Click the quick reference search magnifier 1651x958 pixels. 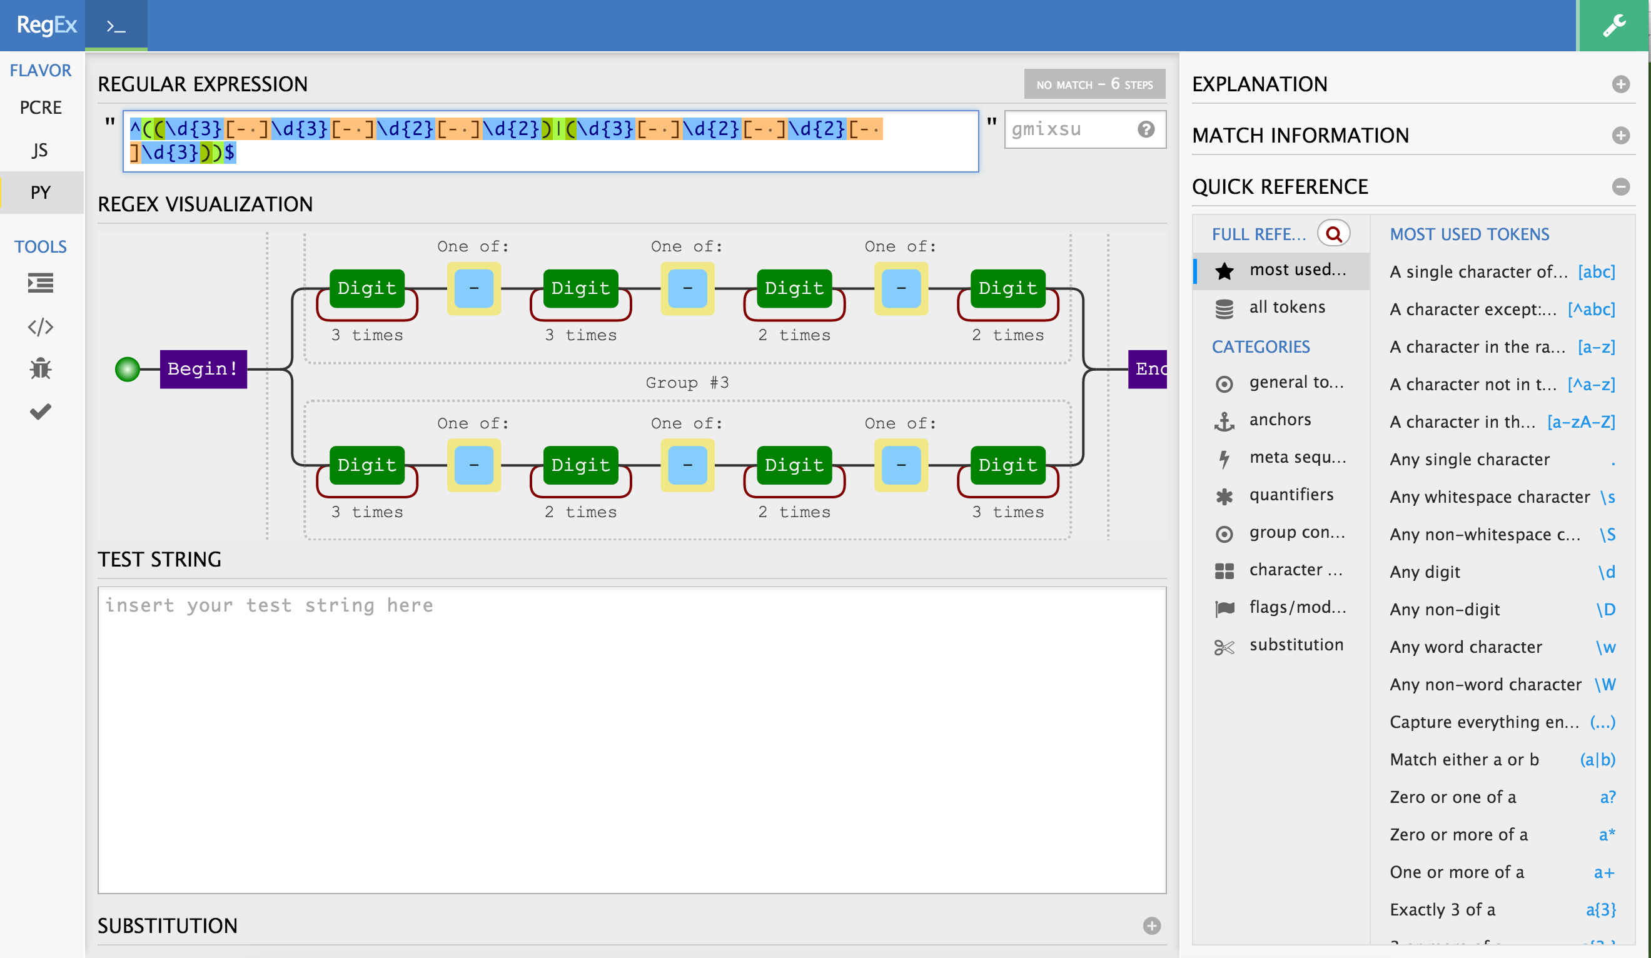1333,234
